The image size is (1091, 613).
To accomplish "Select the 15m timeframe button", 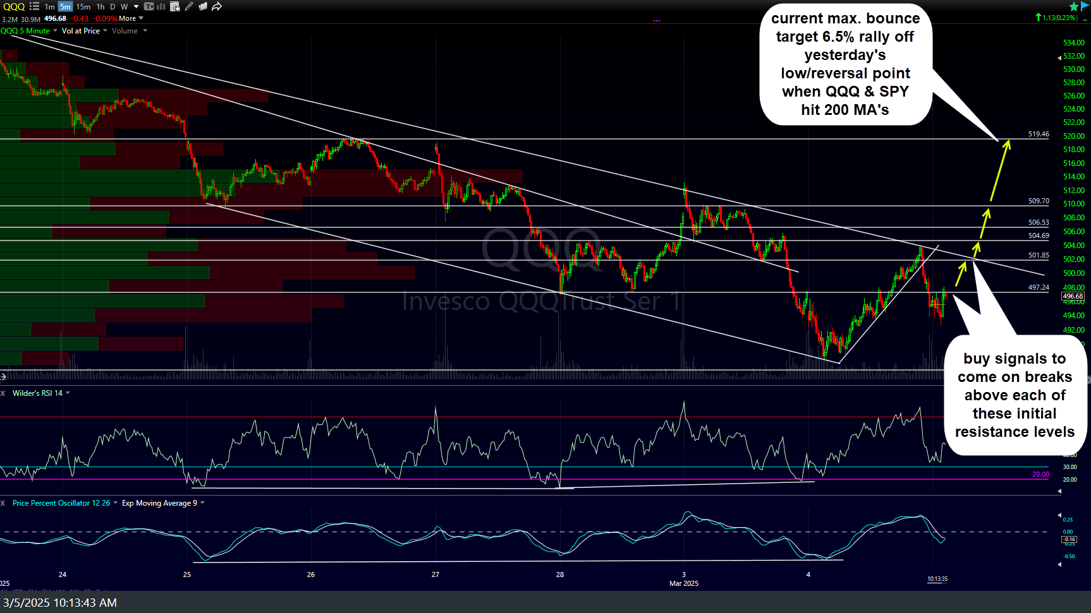I will (x=83, y=7).
